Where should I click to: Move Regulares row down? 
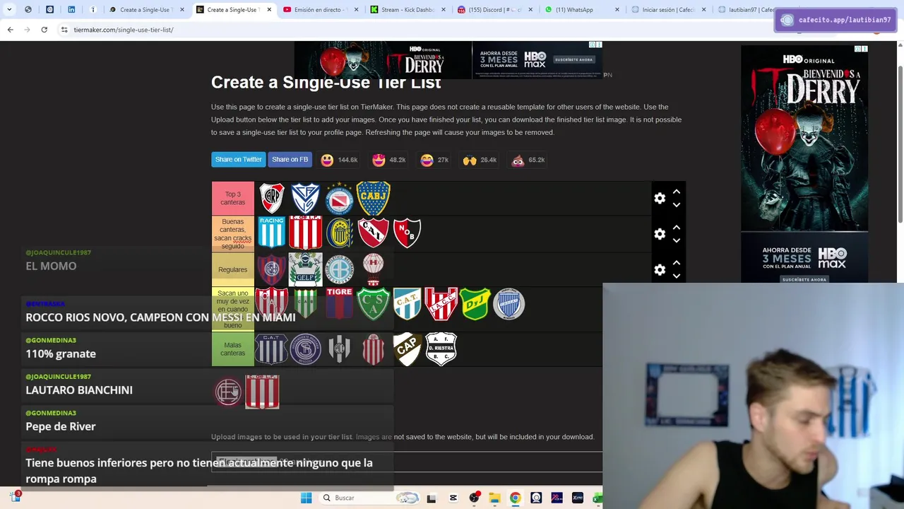click(677, 276)
